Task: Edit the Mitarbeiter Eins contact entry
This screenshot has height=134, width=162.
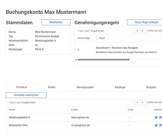Action: click(156, 125)
